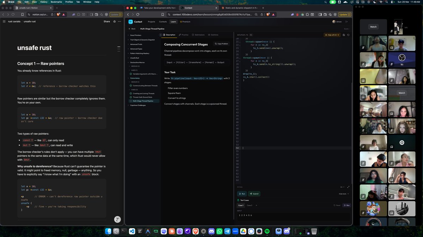The height and width of the screenshot is (237, 423).
Task: Switch to the Practice tab
Action: pyautogui.click(x=183, y=35)
